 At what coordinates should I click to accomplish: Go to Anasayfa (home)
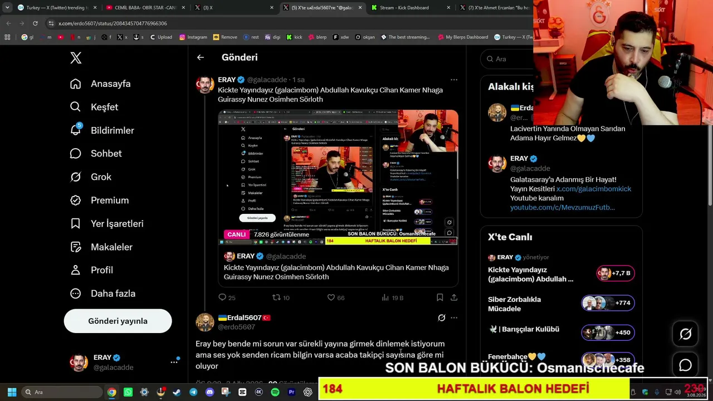(x=100, y=84)
